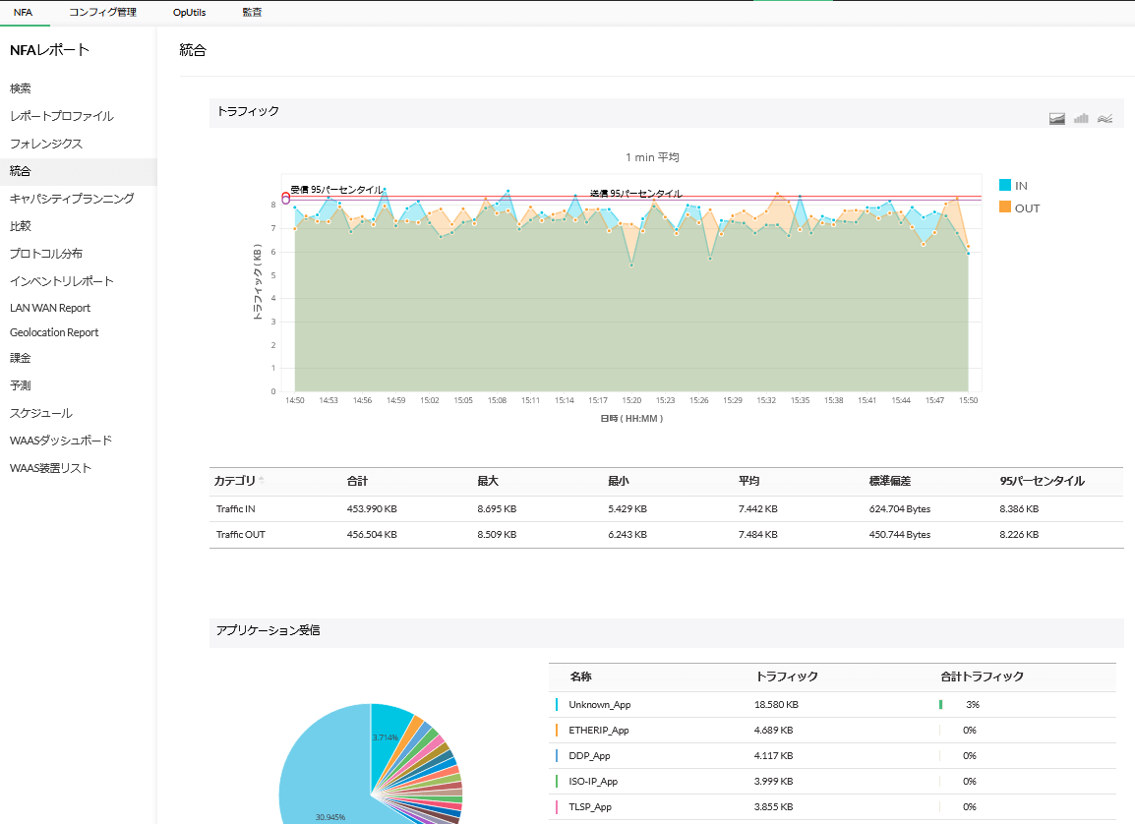Open the NFA tab
This screenshot has width=1135, height=824.
click(23, 13)
